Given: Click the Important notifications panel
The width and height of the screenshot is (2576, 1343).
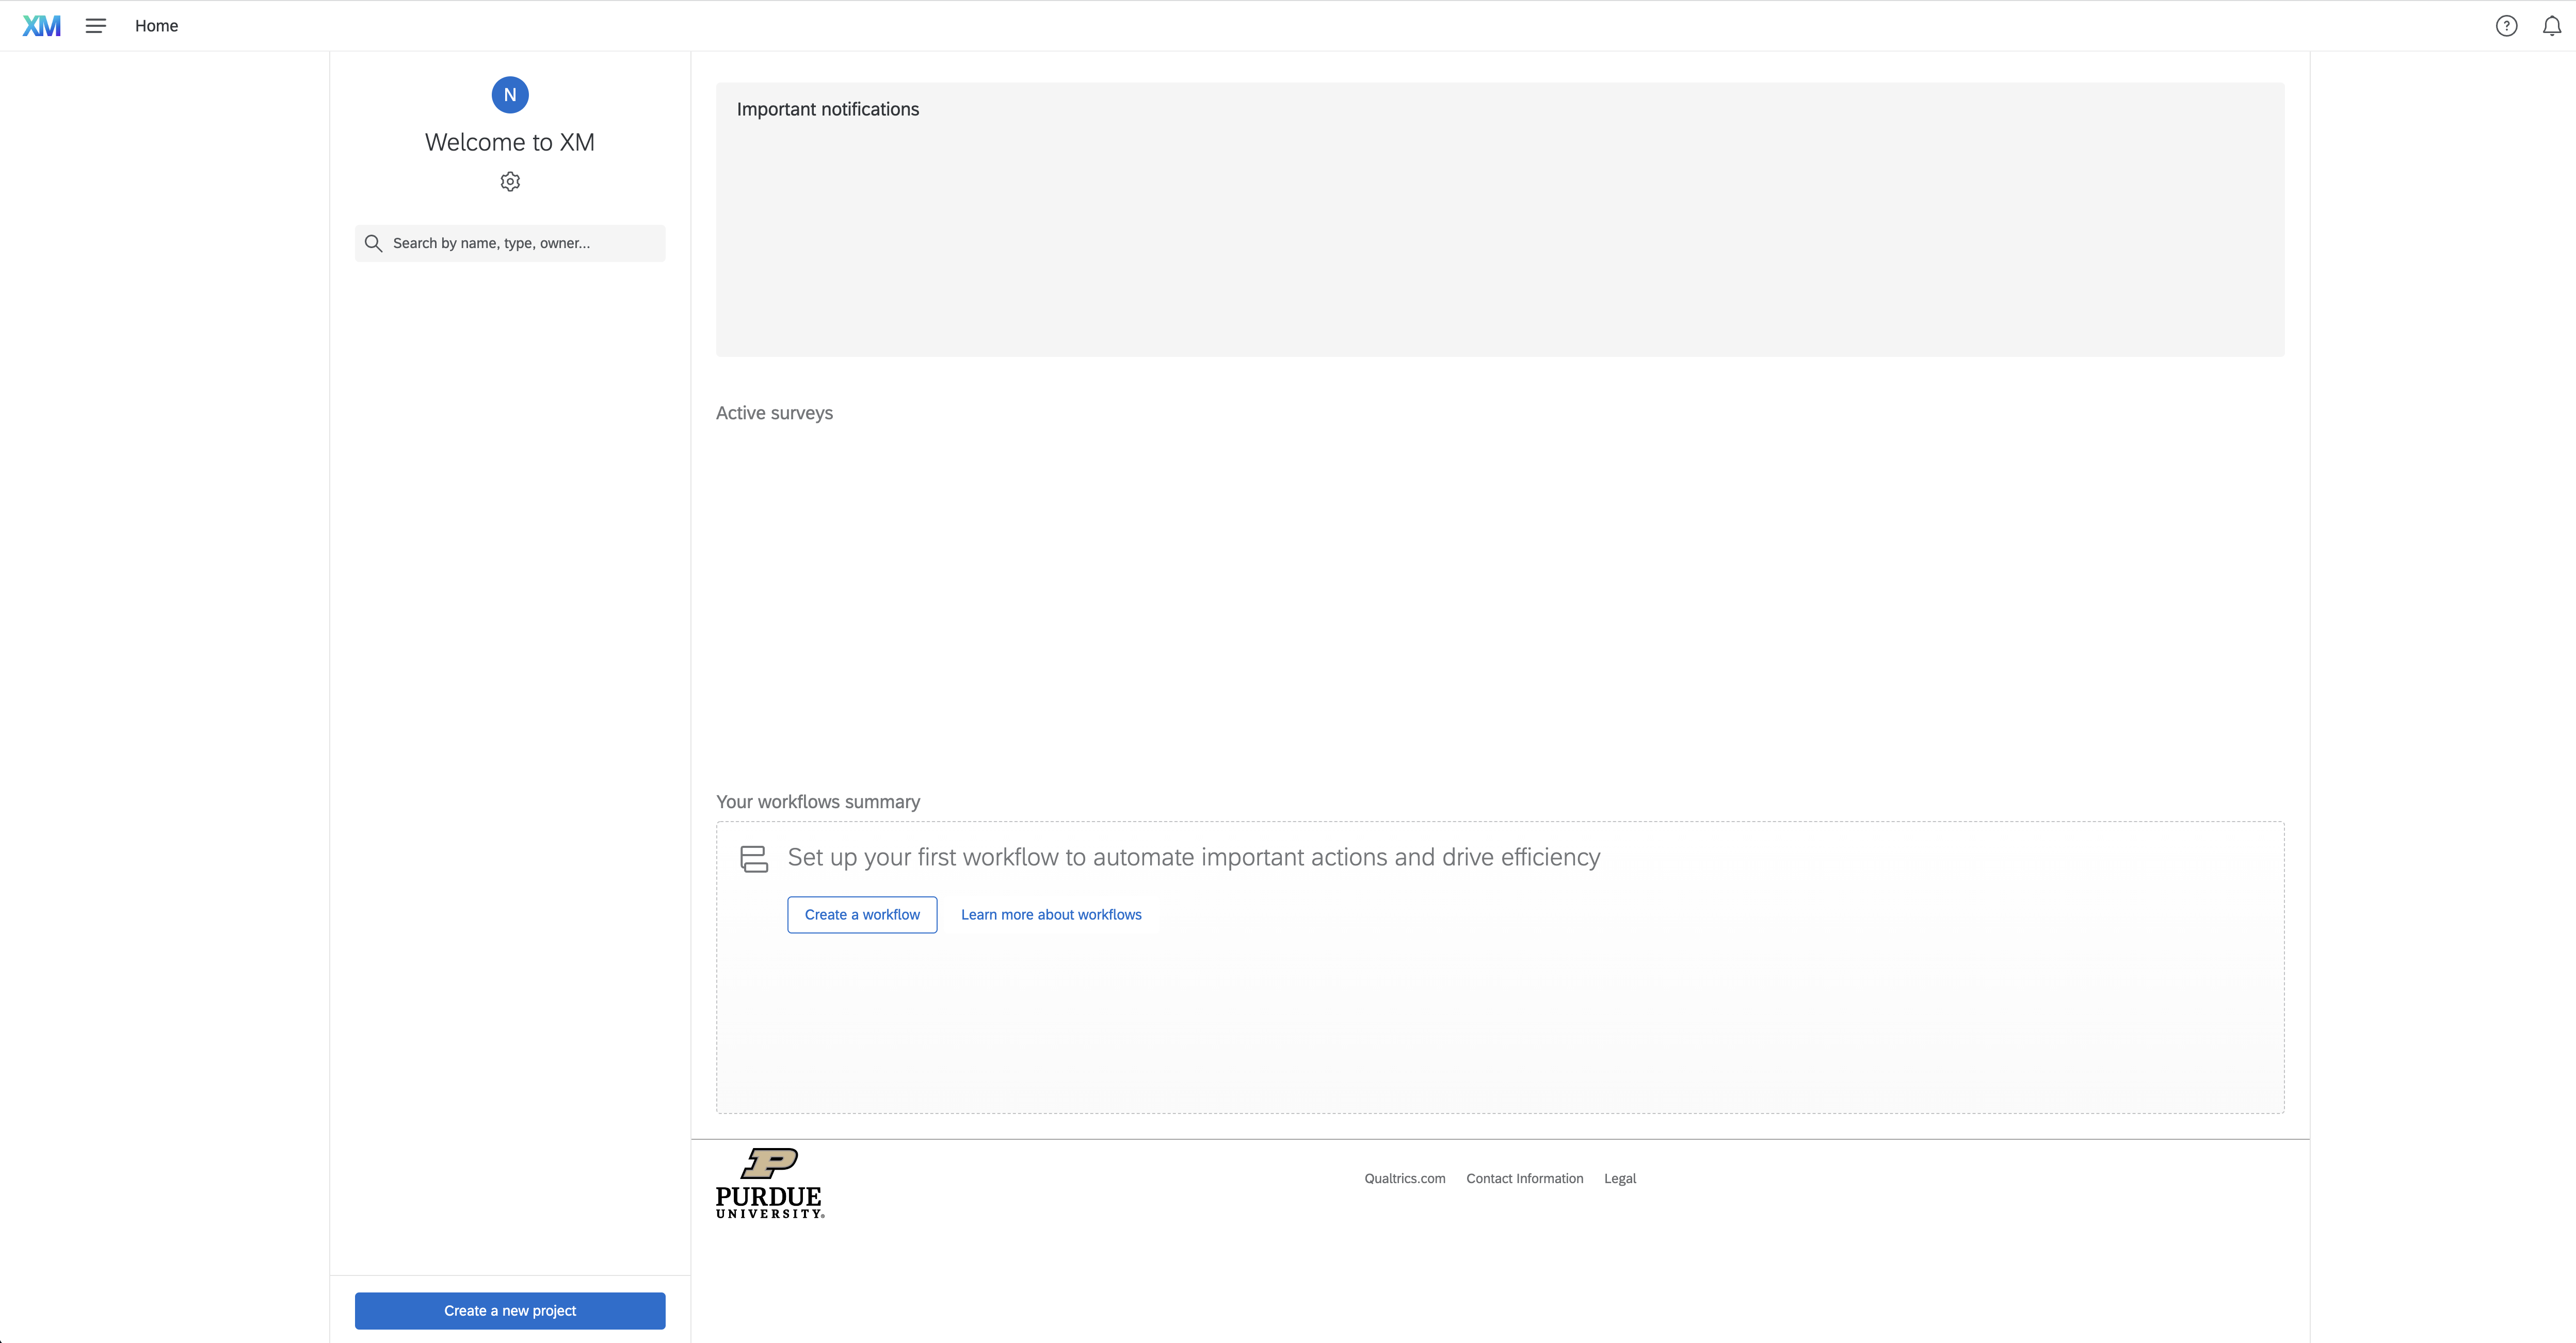Looking at the screenshot, I should pos(1499,220).
